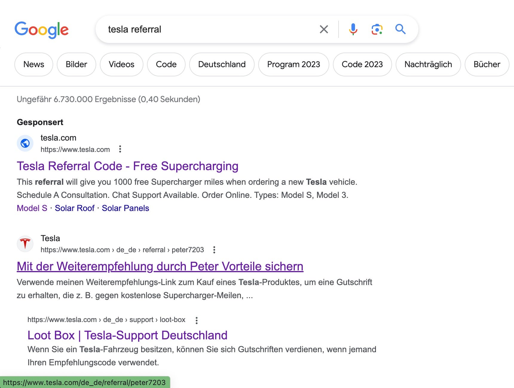
Task: Switch to the Bilder results tab
Action: (76, 64)
